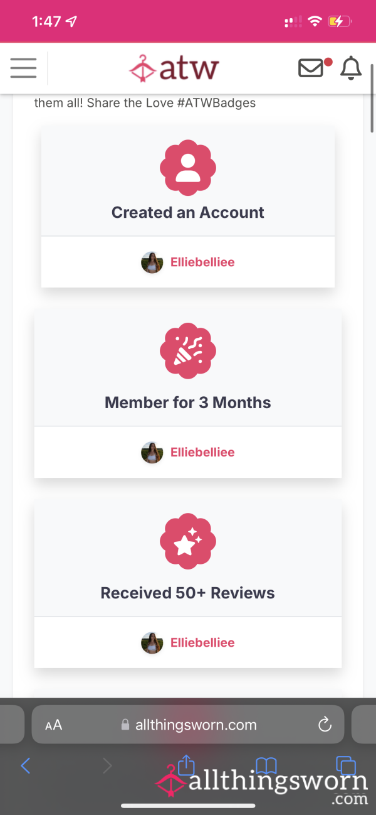The height and width of the screenshot is (815, 376).
Task: Tap the allthingsworn.com address bar
Action: pos(188,725)
